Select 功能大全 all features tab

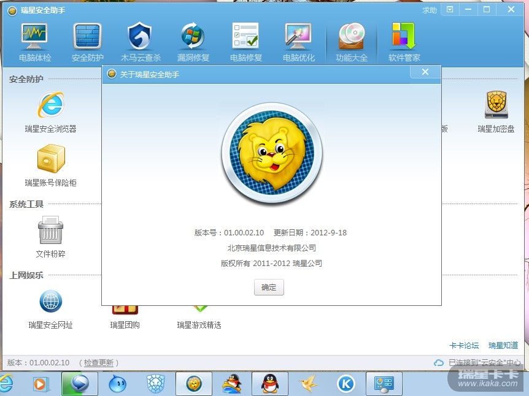tap(352, 42)
